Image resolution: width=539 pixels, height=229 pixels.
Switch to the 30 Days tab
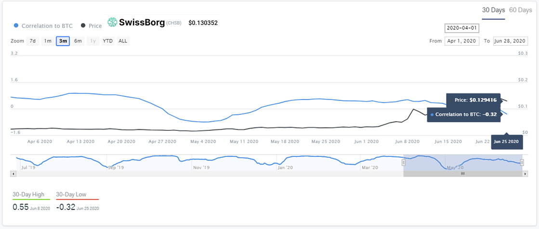493,10
